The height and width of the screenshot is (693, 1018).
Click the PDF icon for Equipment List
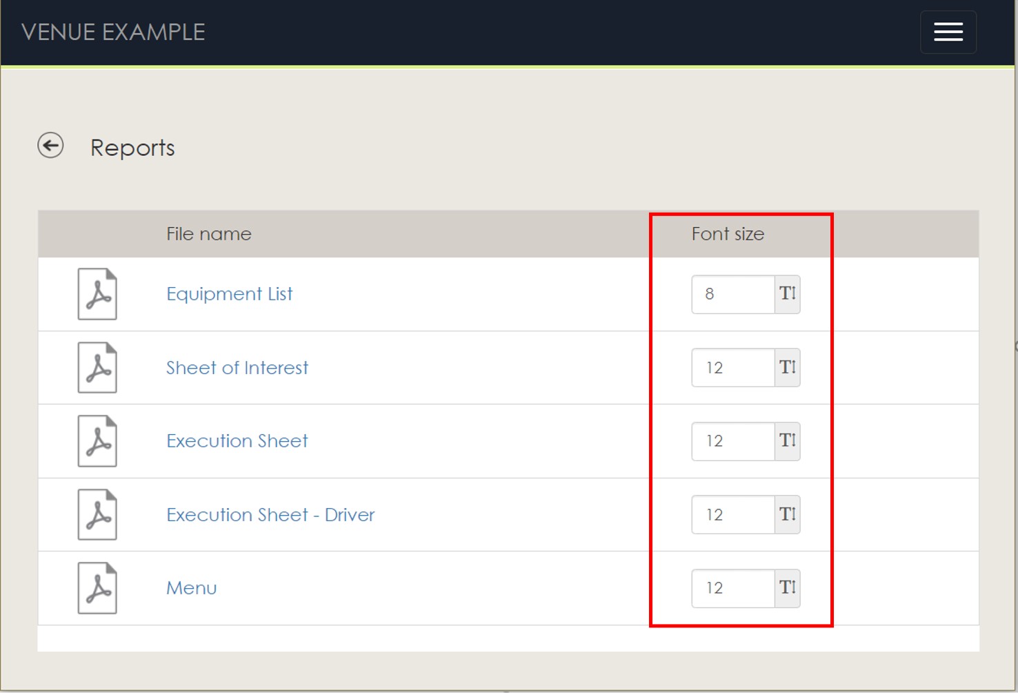pyautogui.click(x=97, y=294)
